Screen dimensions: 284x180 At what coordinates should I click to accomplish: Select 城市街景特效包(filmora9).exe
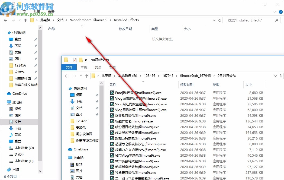click(134, 161)
